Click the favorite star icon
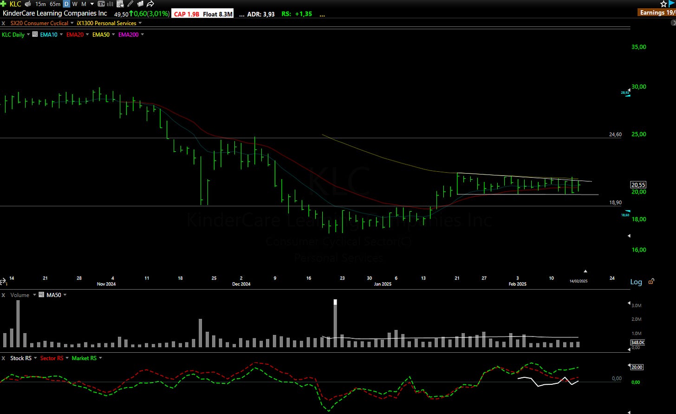The width and height of the screenshot is (676, 414). (x=664, y=4)
